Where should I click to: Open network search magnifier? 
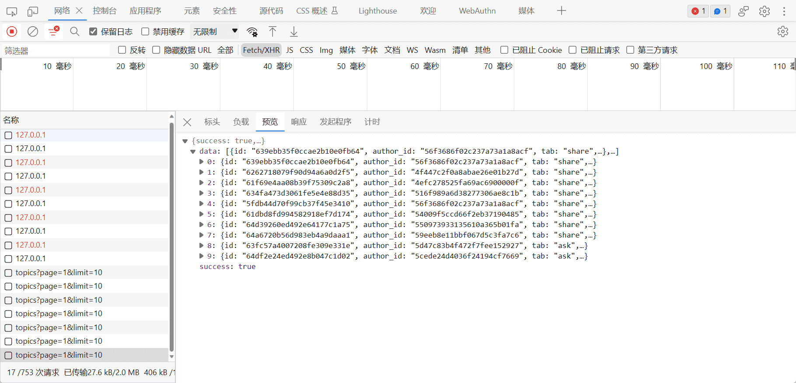pos(75,31)
